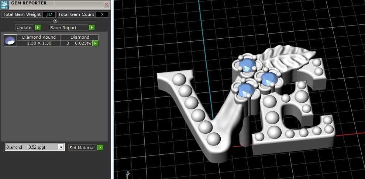Click the Update text button
The width and height of the screenshot is (365, 179).
point(25,28)
